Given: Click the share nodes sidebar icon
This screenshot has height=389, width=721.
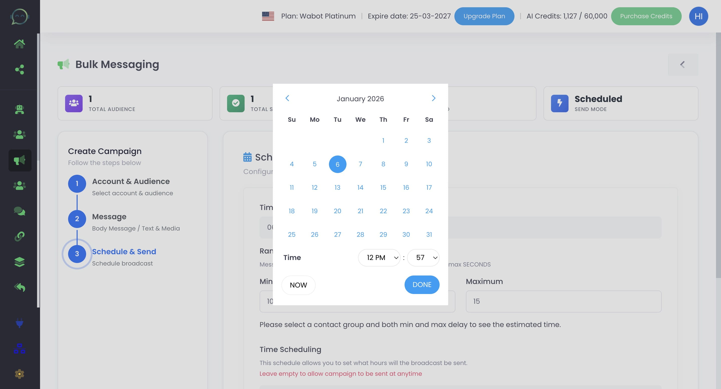Looking at the screenshot, I should pyautogui.click(x=19, y=69).
